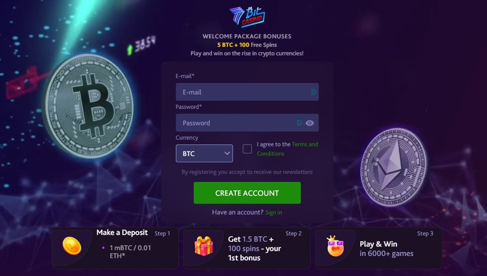Click the password manager icon in E-mail field
The height and width of the screenshot is (276, 487).
314,92
